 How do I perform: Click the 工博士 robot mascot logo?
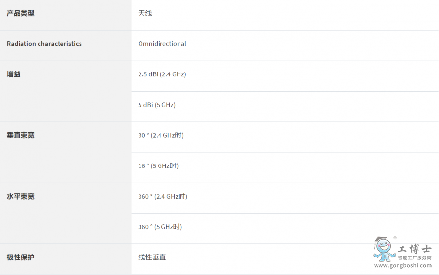[x=384, y=249]
